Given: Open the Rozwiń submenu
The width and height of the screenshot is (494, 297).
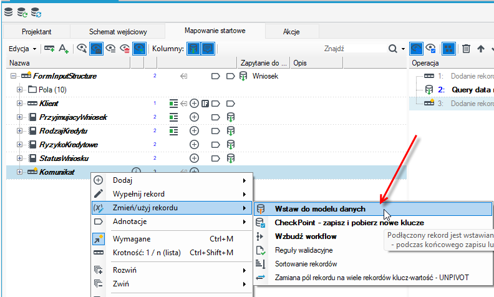Looking at the screenshot, I should pyautogui.click(x=172, y=270).
